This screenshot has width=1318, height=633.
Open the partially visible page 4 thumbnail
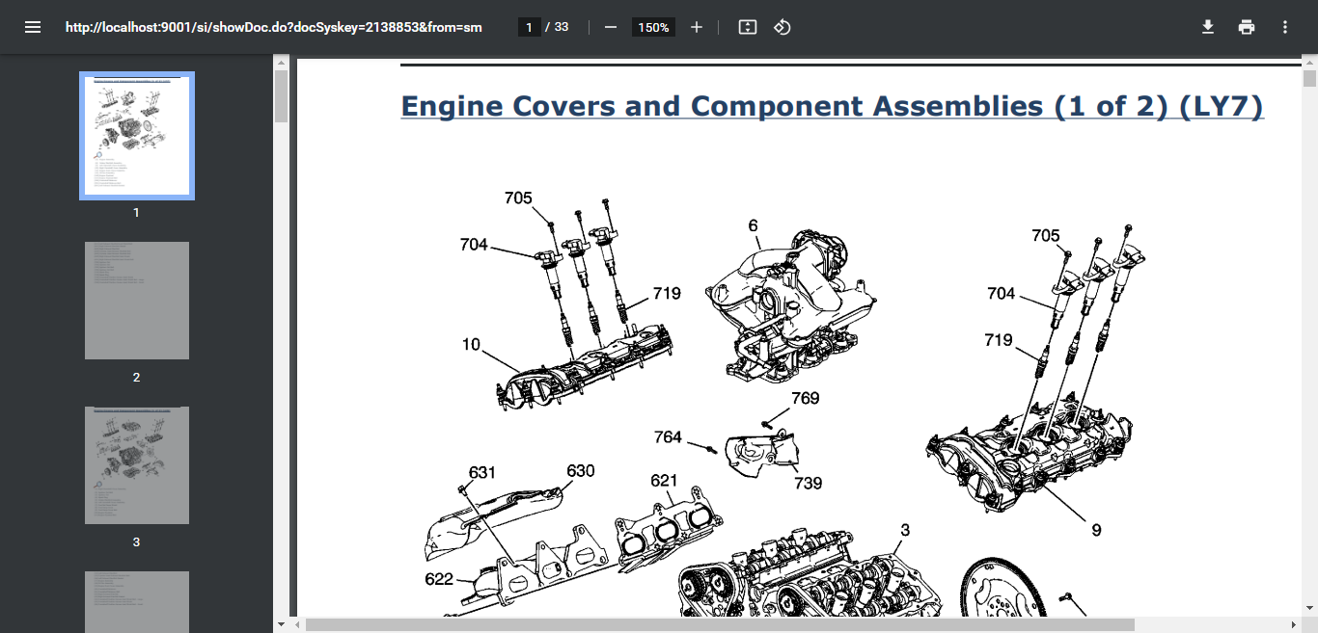tap(137, 602)
